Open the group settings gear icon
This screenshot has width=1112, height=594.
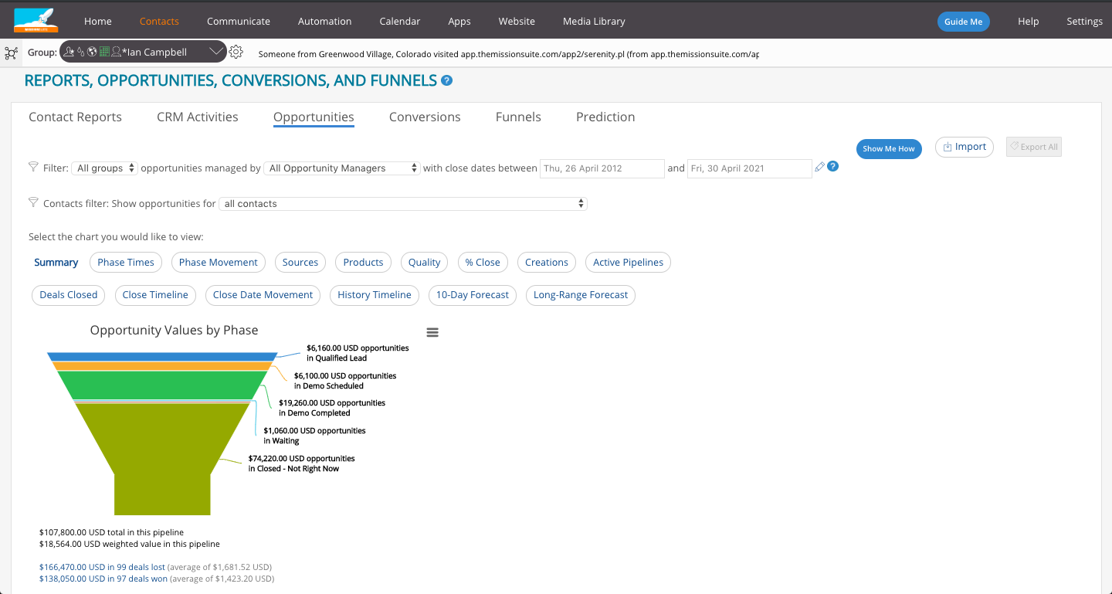[236, 52]
